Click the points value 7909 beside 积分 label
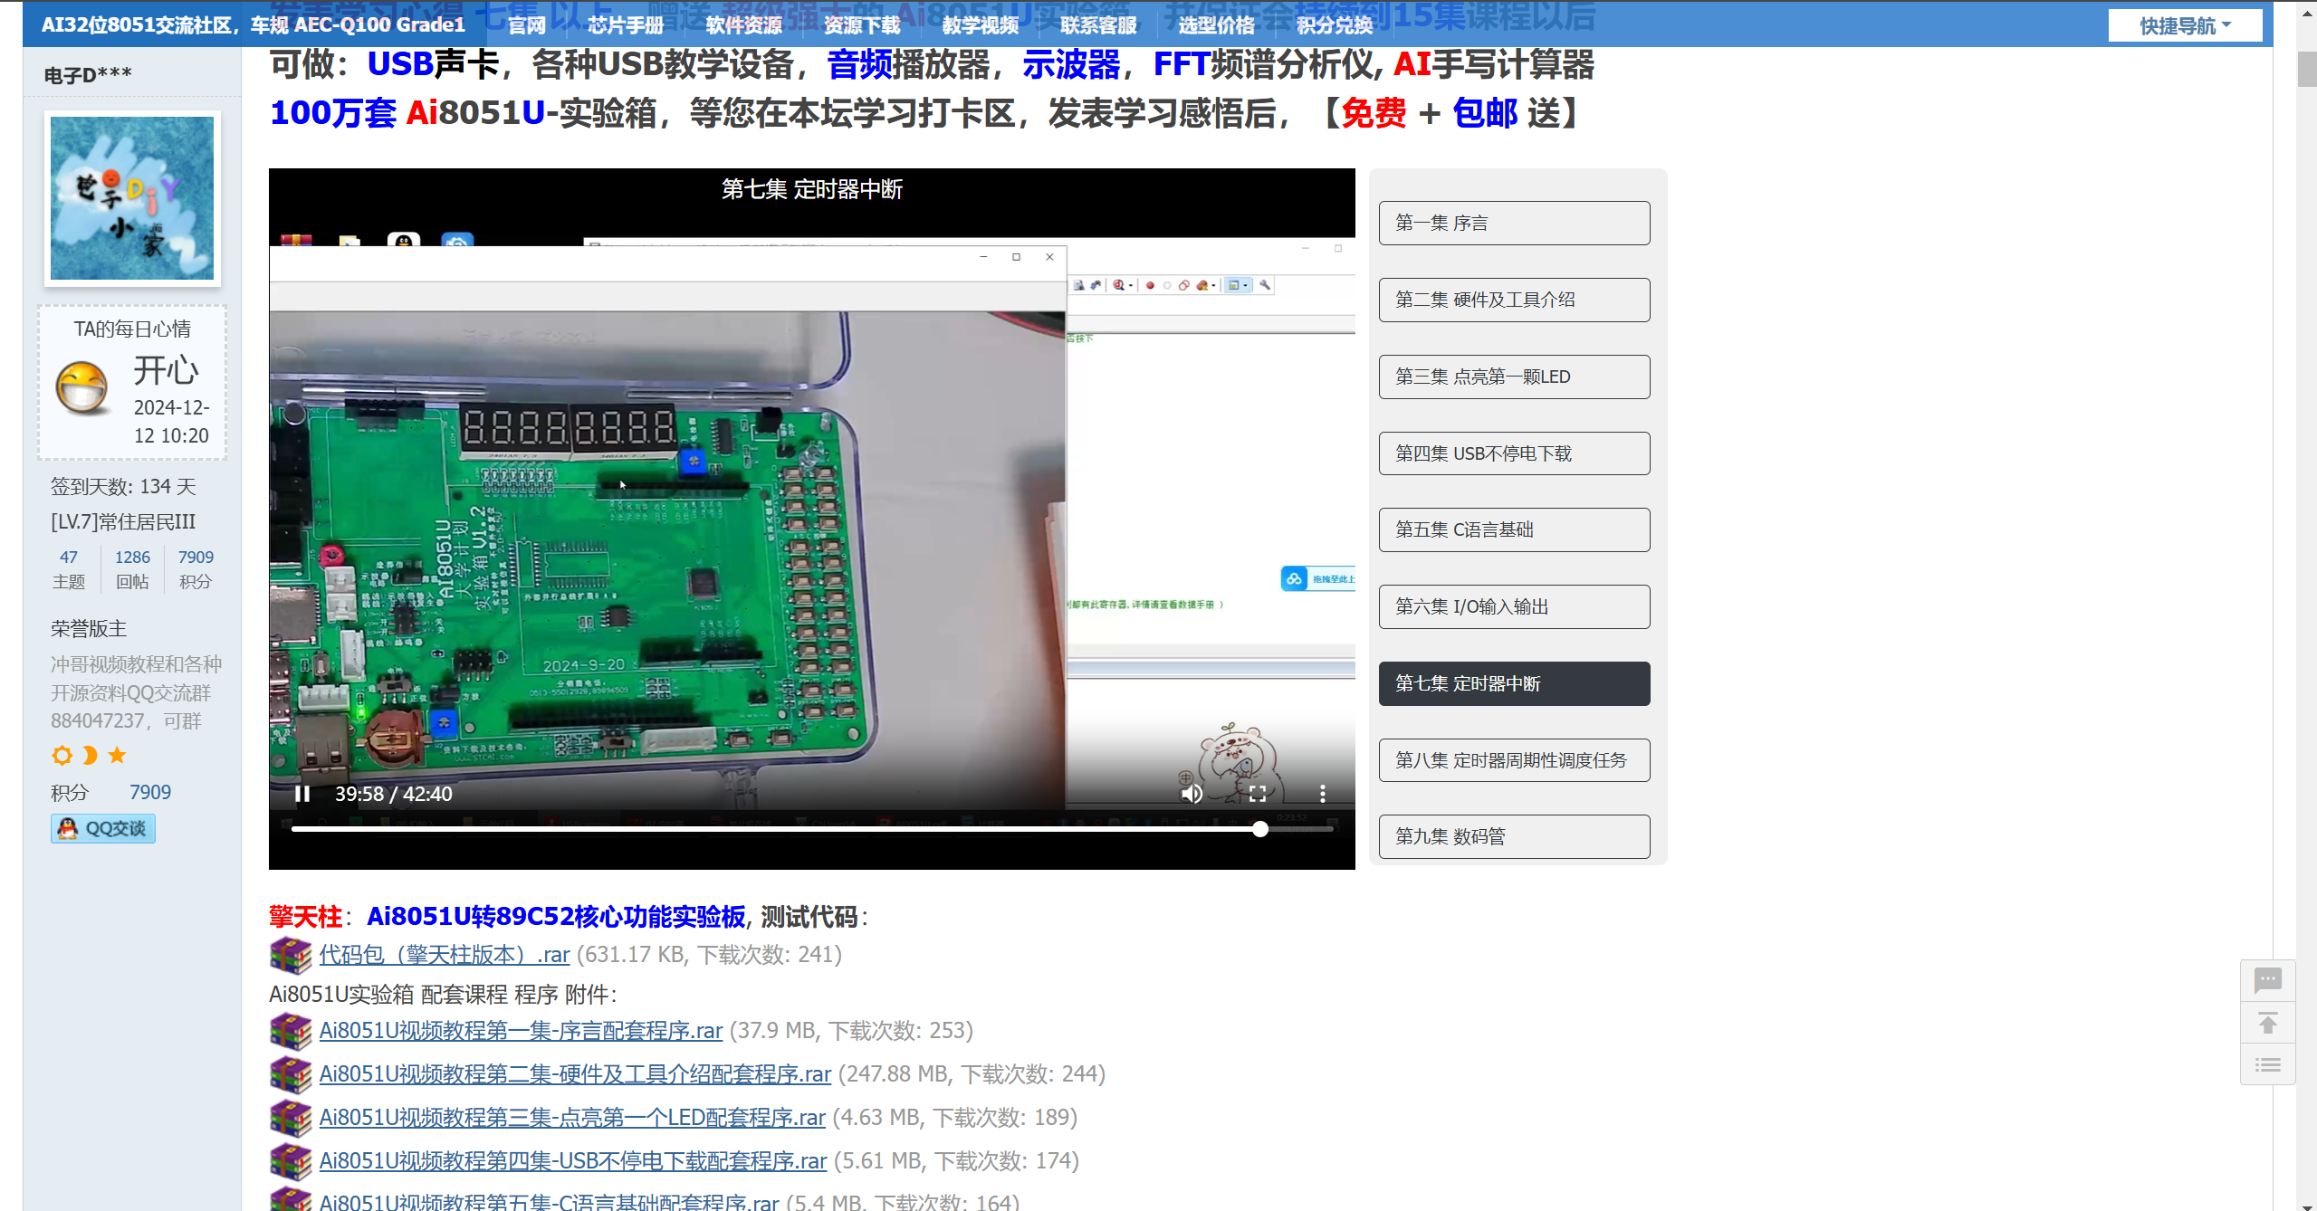 (150, 793)
